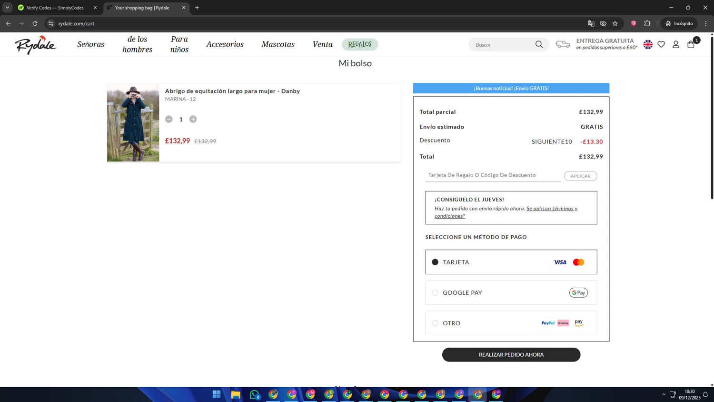Screen dimensions: 714x402
Task: Click the Klarna logo
Action: (x=564, y=323)
